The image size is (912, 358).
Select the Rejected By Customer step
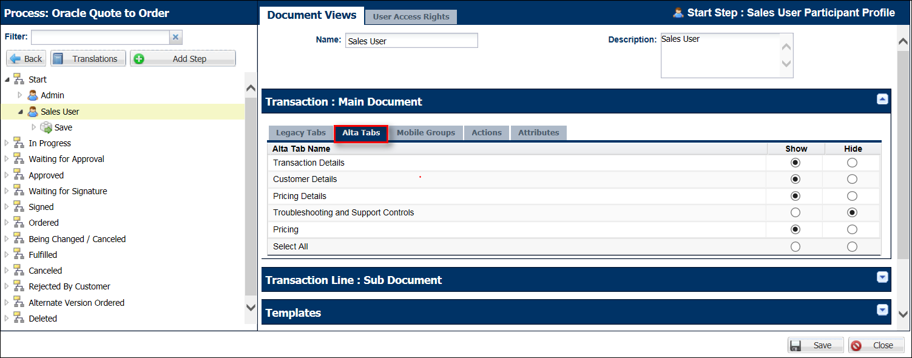(69, 286)
